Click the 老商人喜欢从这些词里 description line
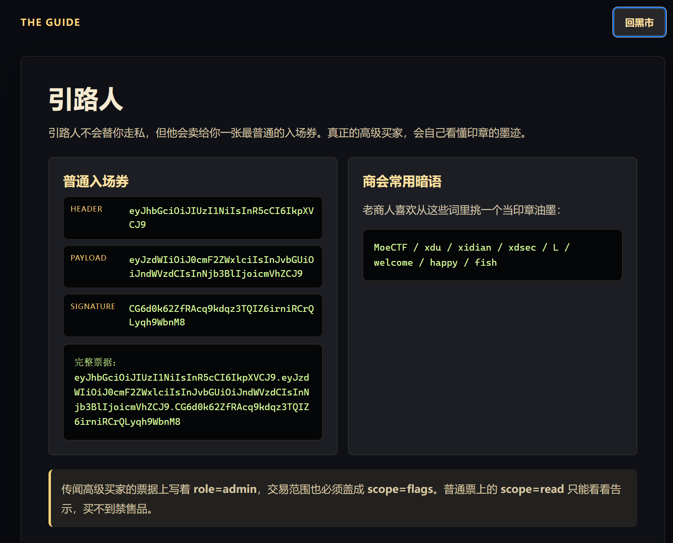673x543 pixels. [461, 210]
